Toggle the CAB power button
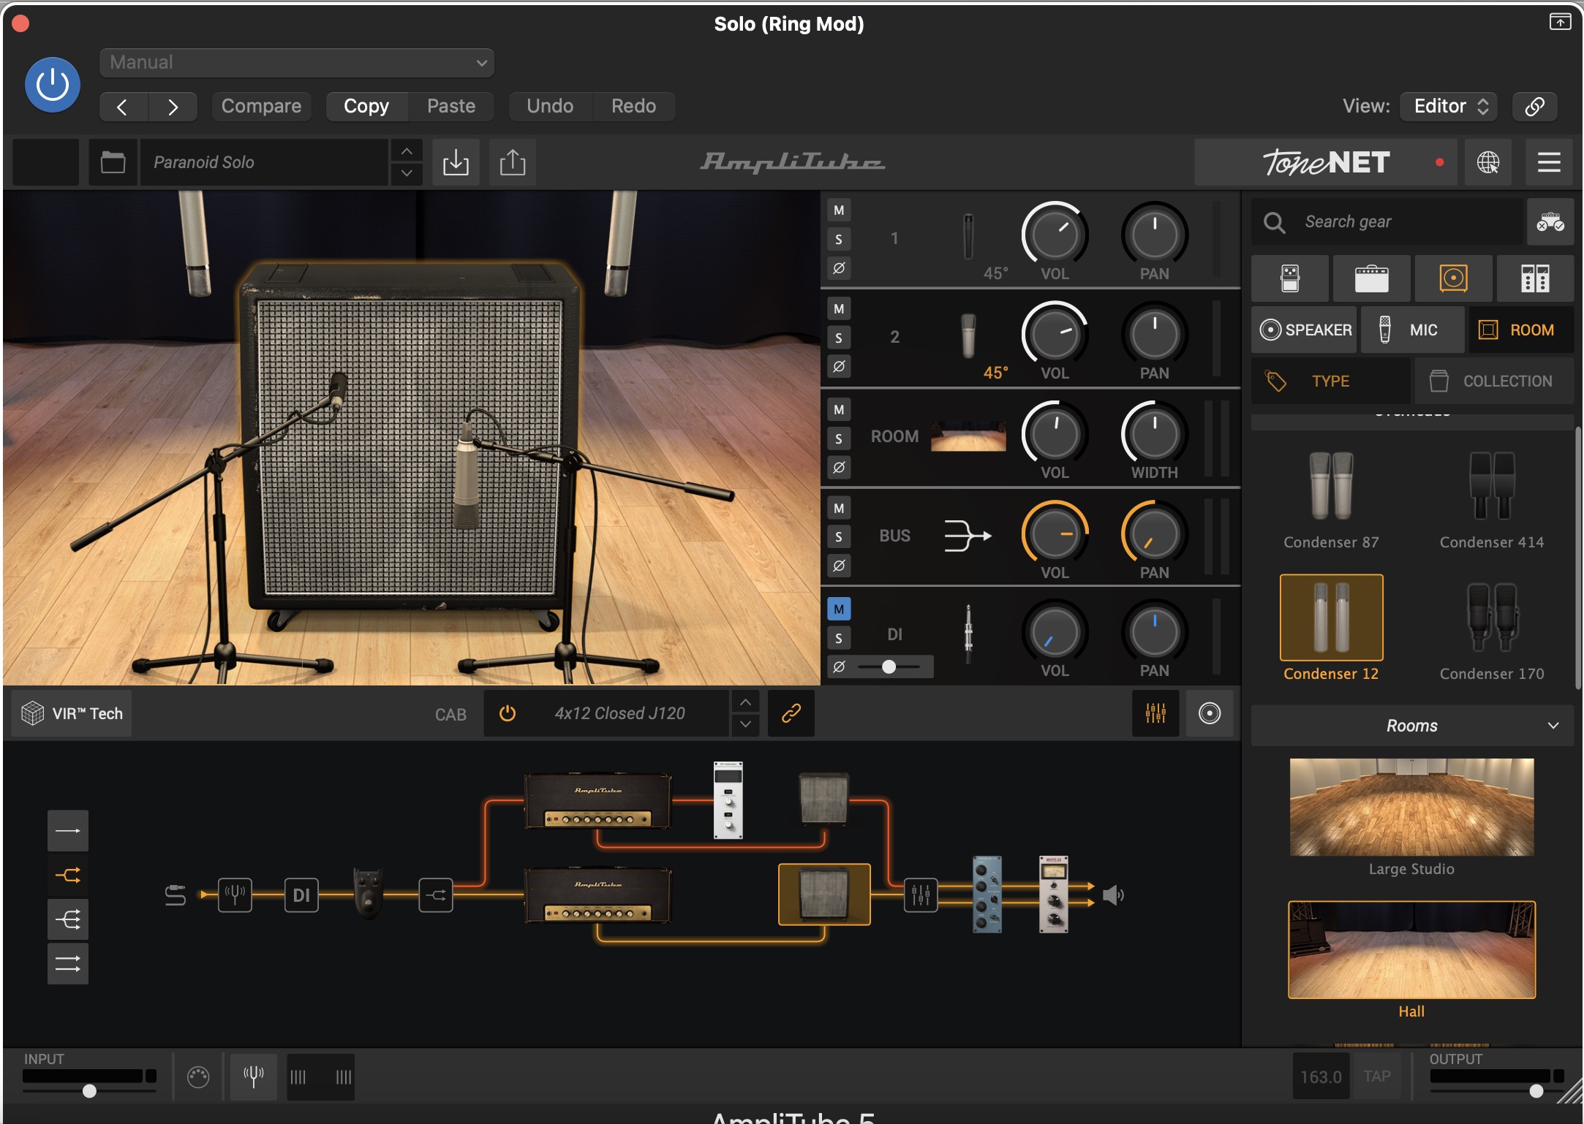This screenshot has width=1584, height=1124. click(x=507, y=713)
